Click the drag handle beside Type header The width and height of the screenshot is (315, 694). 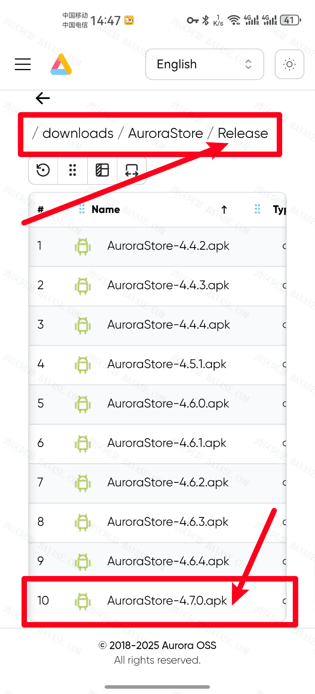click(257, 209)
